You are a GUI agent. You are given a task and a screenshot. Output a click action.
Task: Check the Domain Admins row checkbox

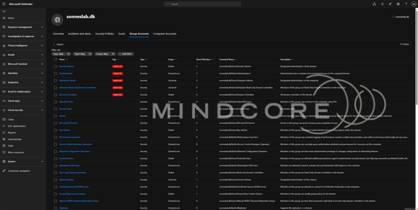point(55,66)
